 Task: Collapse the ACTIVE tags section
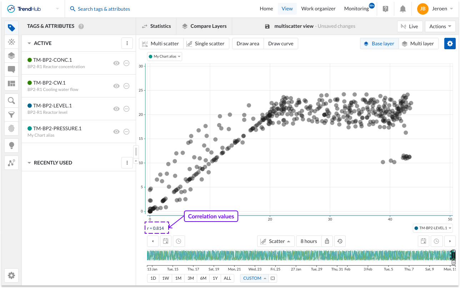(x=29, y=43)
